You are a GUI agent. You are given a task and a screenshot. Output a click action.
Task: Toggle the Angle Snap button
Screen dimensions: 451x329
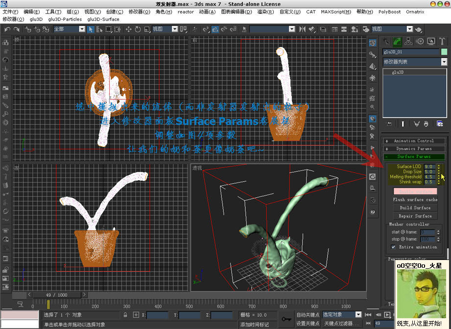pos(215,29)
